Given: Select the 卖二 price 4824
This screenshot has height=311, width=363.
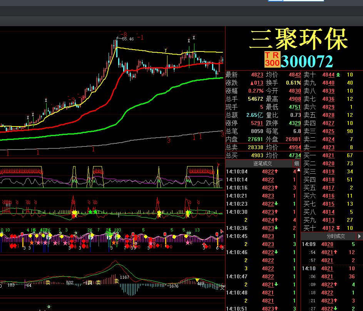Looking at the screenshot, I should click(328, 140).
